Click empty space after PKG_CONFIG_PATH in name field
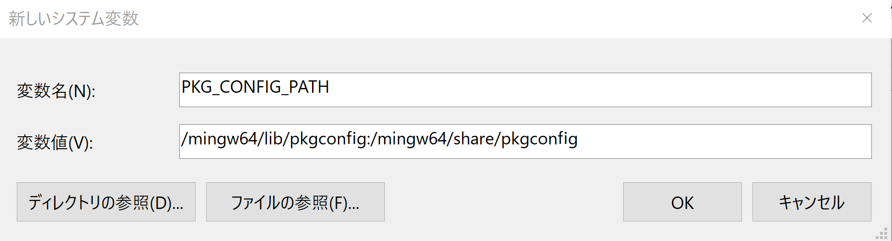 (x=599, y=90)
